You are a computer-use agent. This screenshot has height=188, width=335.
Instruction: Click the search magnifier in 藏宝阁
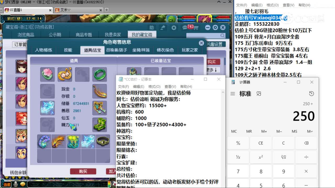click(x=222, y=36)
